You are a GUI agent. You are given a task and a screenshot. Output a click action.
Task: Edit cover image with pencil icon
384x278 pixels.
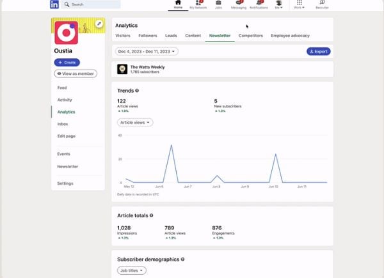click(99, 24)
